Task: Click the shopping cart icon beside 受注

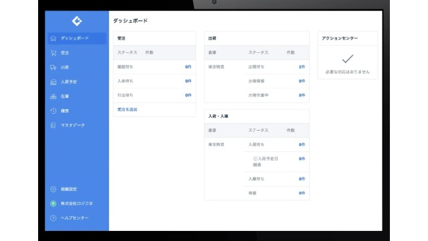Action: 53,53
